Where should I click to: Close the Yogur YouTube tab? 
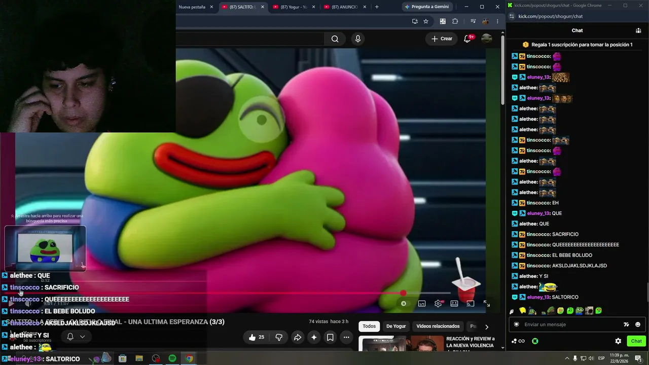pos(314,7)
